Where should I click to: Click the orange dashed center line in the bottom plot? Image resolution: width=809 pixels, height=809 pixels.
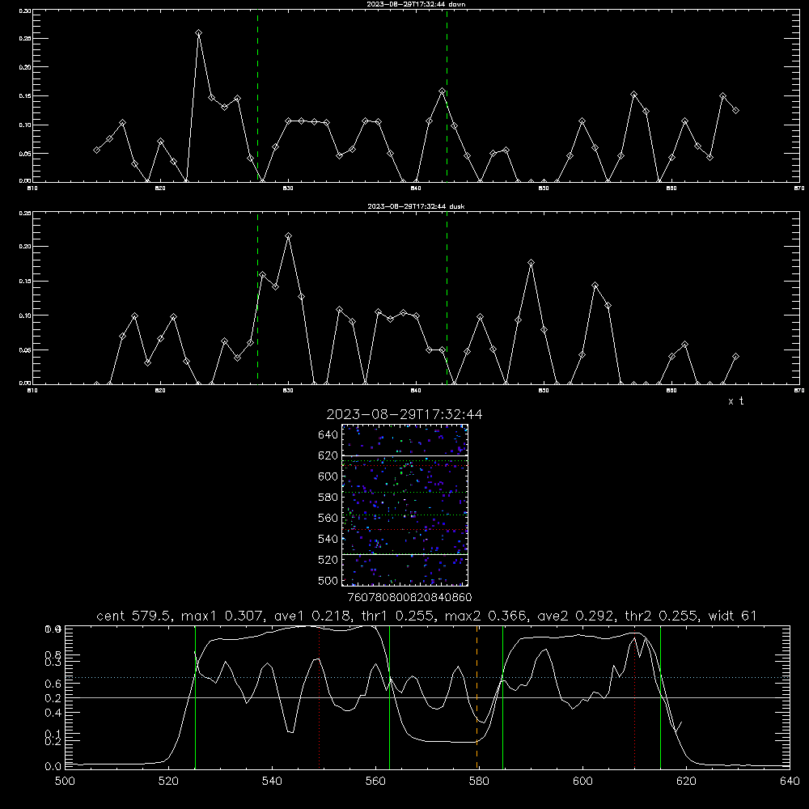477,697
